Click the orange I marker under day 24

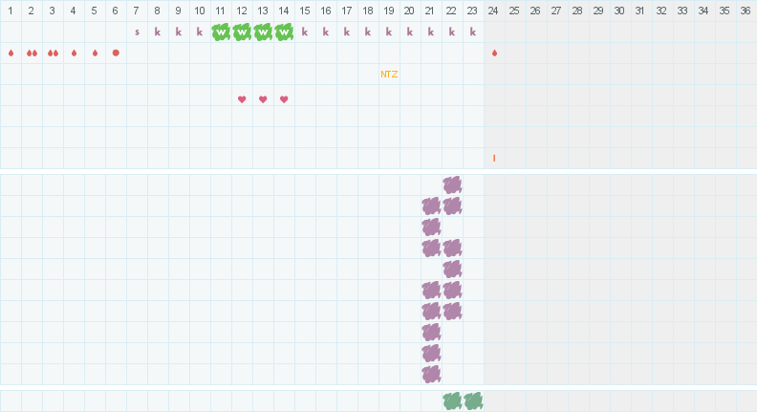click(x=494, y=158)
